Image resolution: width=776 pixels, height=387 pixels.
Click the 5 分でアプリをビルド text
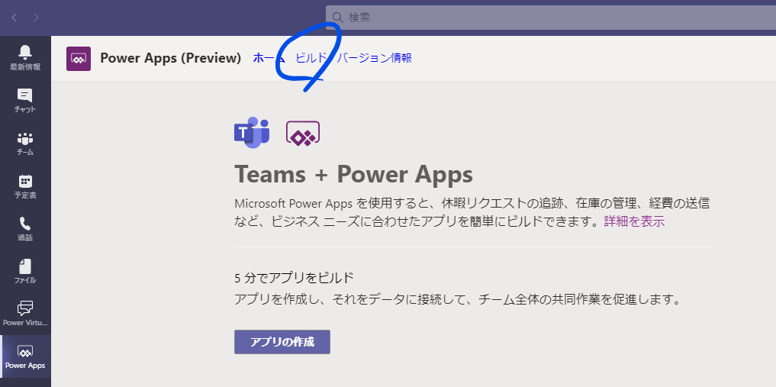pos(294,278)
